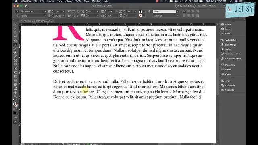Select the Pen tool
The height and width of the screenshot is (145, 258).
pos(15,53)
